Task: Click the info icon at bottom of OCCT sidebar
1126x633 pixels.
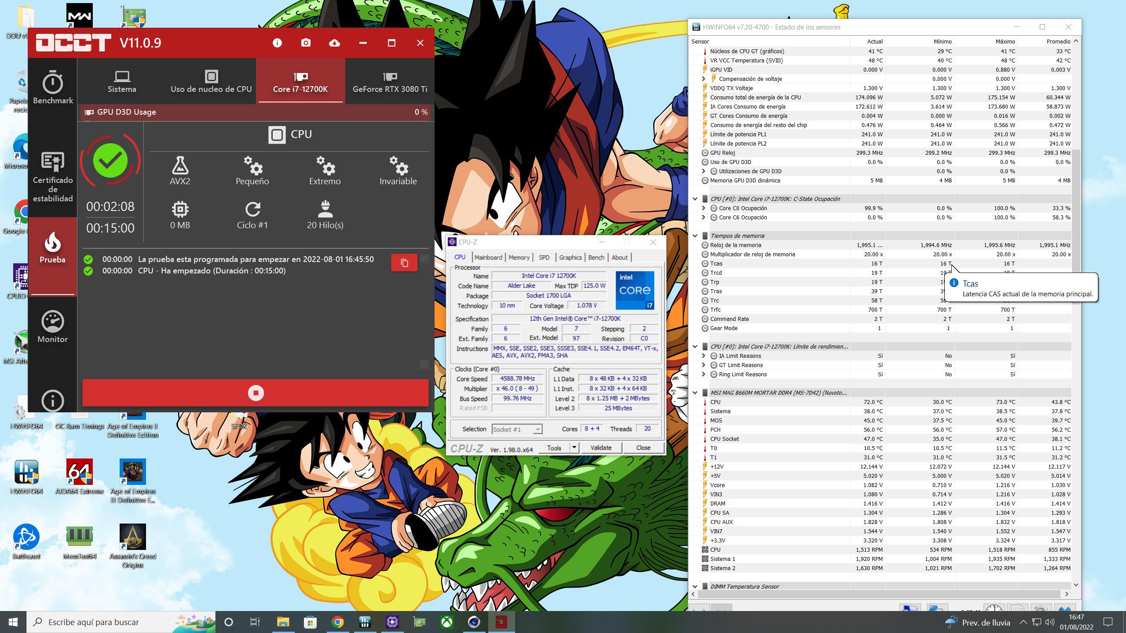Action: (x=53, y=400)
